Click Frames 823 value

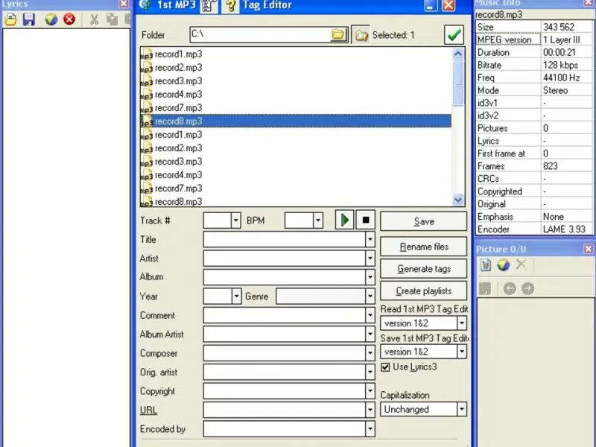click(x=550, y=166)
